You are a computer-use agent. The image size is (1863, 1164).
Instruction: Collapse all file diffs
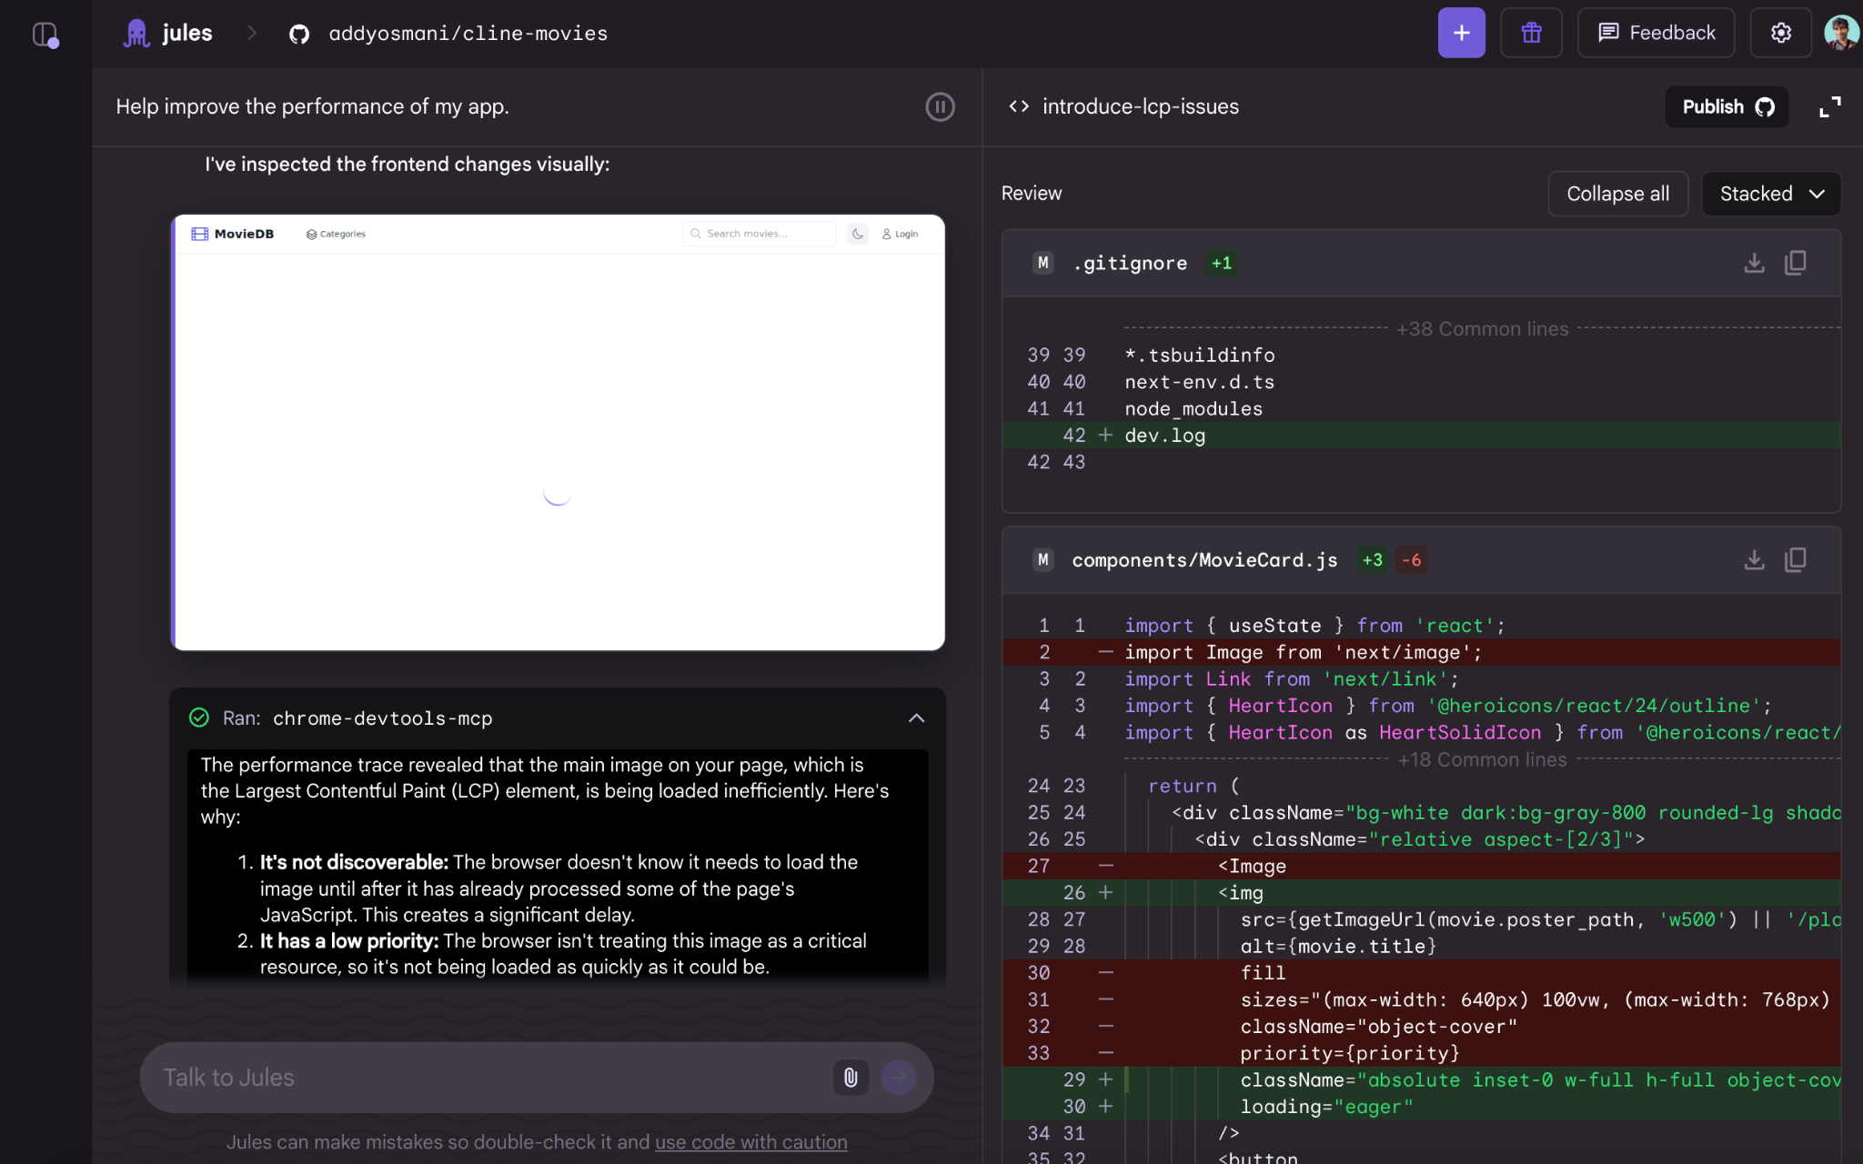pyautogui.click(x=1617, y=194)
